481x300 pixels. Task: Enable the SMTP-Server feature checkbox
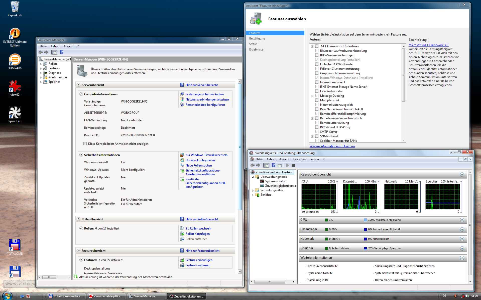pyautogui.click(x=317, y=132)
